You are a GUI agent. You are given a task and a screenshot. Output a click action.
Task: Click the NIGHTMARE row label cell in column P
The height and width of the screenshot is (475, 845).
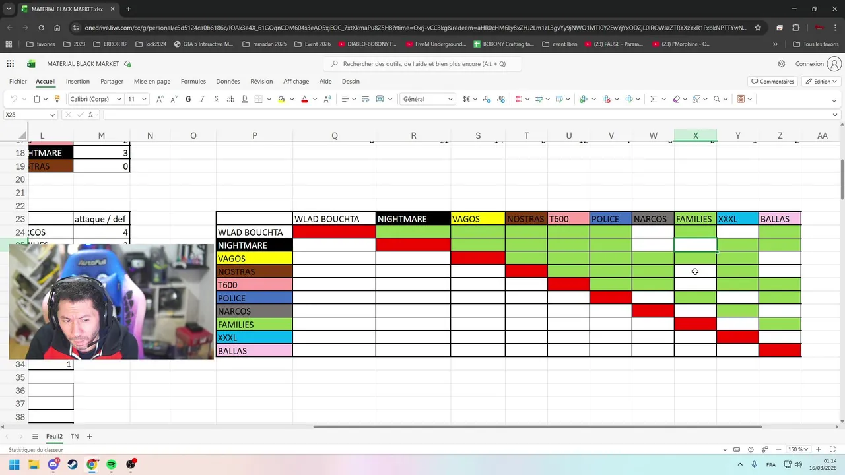pos(254,245)
